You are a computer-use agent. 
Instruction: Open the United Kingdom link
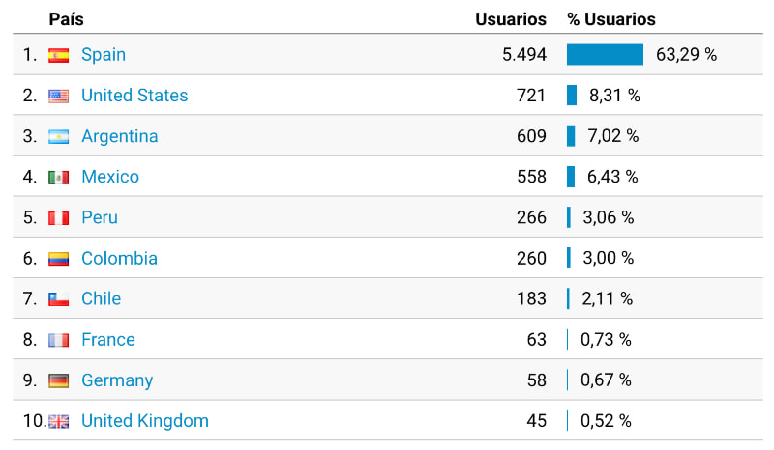[x=145, y=421]
